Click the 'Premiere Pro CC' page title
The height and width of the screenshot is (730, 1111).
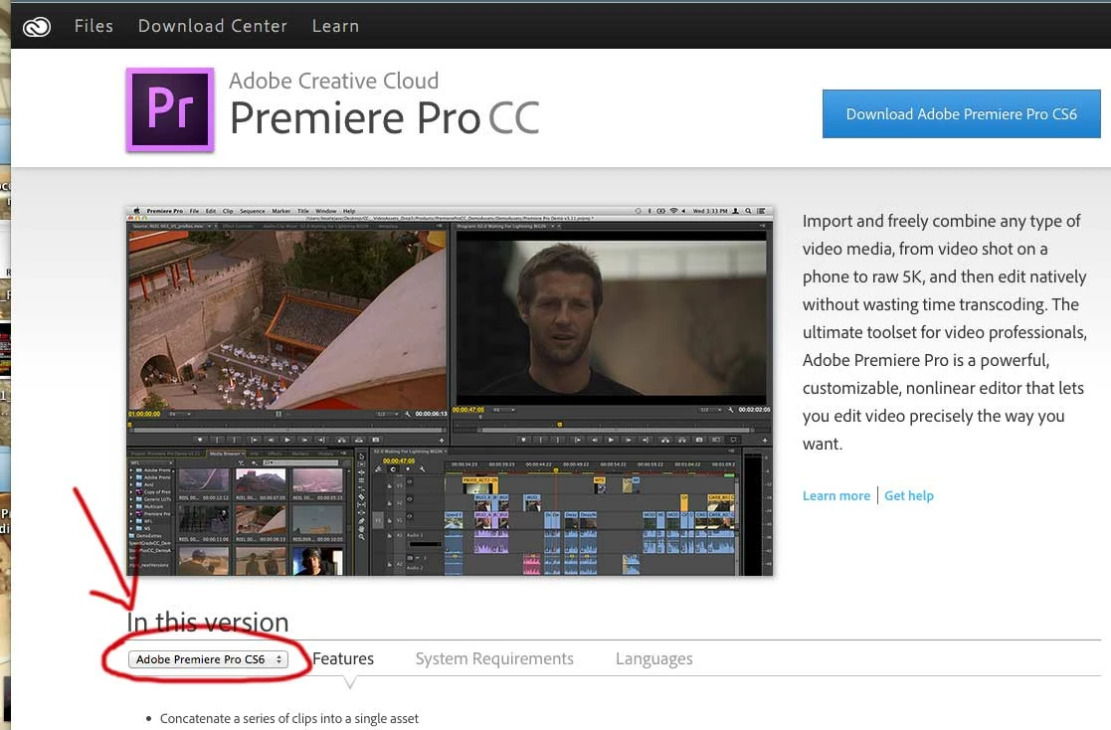[x=385, y=117]
